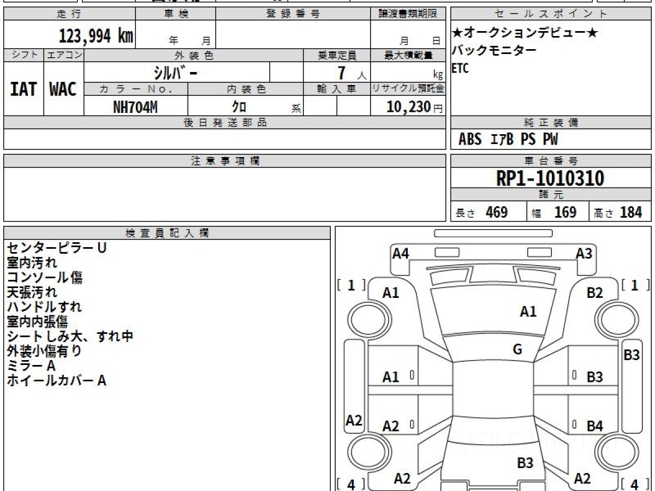Screen dimensions: 655x491
Task: Click the seating capacity 7 人
Action: (x=351, y=73)
